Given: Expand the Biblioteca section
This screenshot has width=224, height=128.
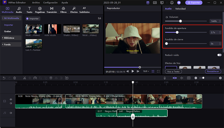Looking at the screenshot, I should point(12,38).
